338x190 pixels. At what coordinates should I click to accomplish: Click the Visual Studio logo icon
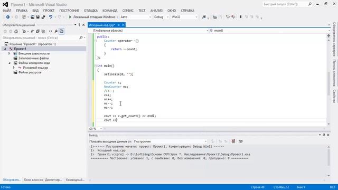point(5,4)
